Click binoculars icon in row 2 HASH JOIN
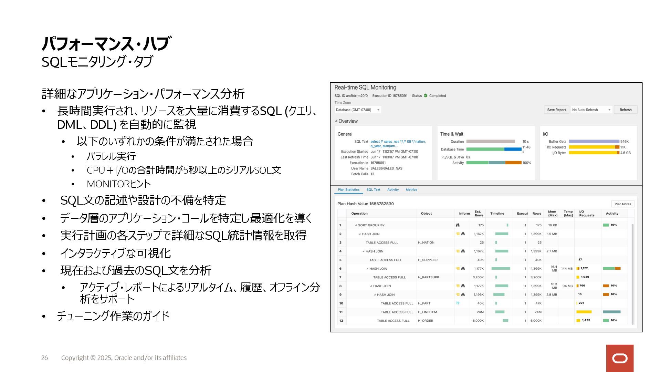 [x=463, y=234]
